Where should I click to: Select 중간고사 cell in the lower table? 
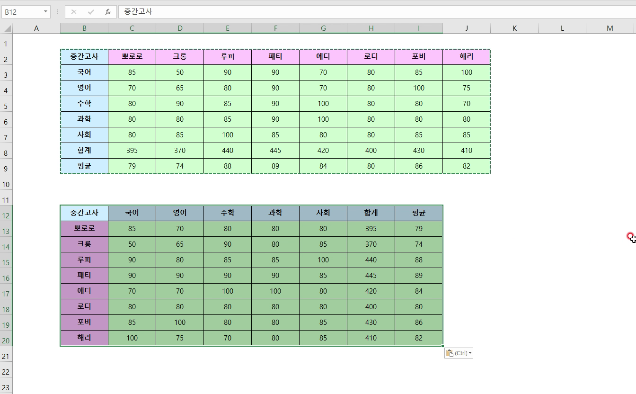[x=84, y=213]
